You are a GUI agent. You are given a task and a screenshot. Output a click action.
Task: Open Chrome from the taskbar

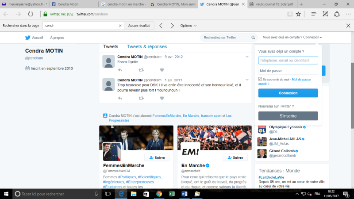(159, 194)
